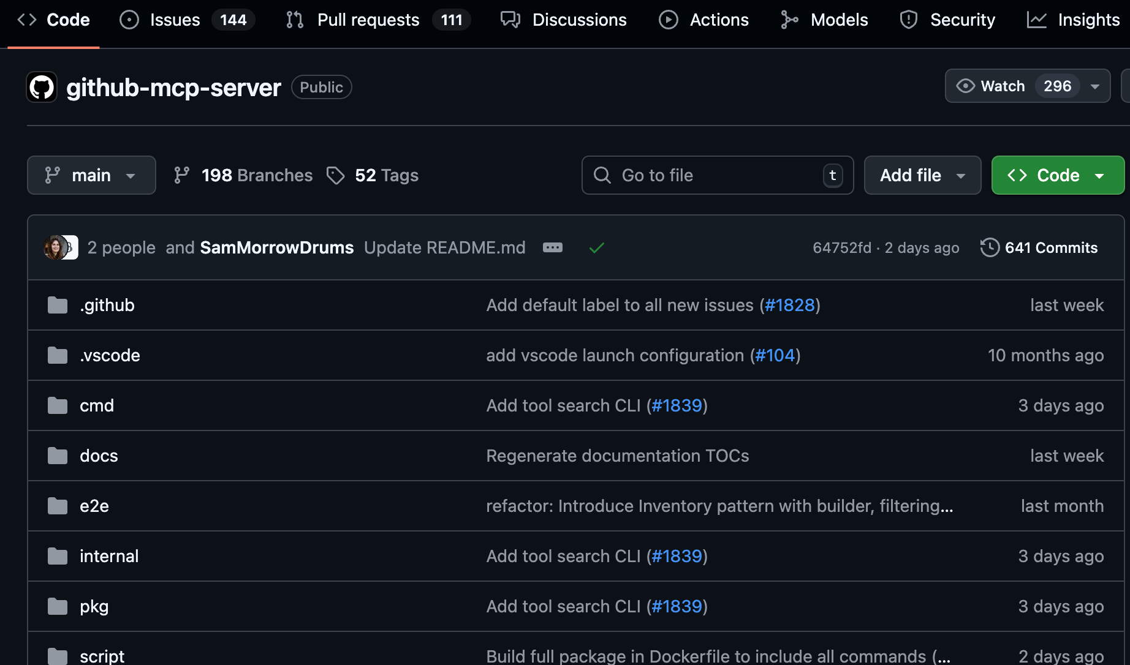Image resolution: width=1130 pixels, height=665 pixels.
Task: Click '10 months ago' timestamp in .vscode row
Action: 1045,355
